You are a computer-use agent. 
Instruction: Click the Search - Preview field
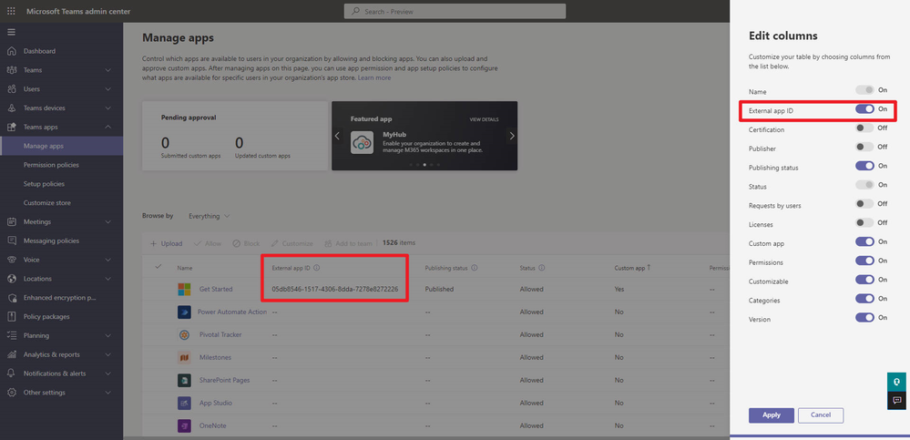[455, 11]
